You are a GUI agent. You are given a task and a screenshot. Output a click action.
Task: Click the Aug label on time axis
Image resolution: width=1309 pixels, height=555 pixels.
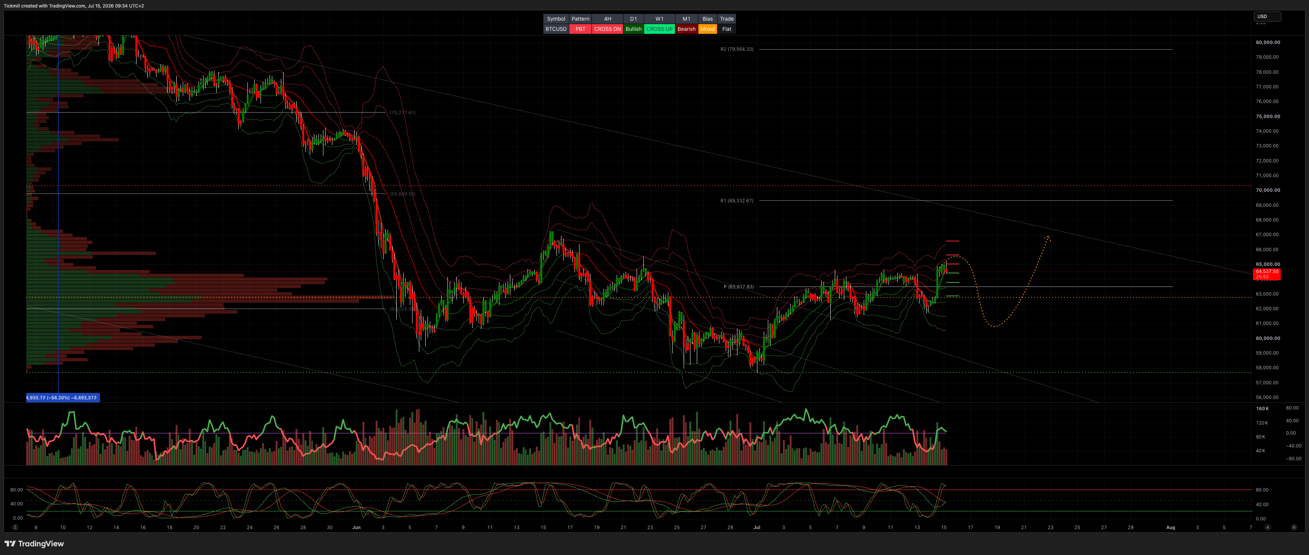(x=1170, y=528)
